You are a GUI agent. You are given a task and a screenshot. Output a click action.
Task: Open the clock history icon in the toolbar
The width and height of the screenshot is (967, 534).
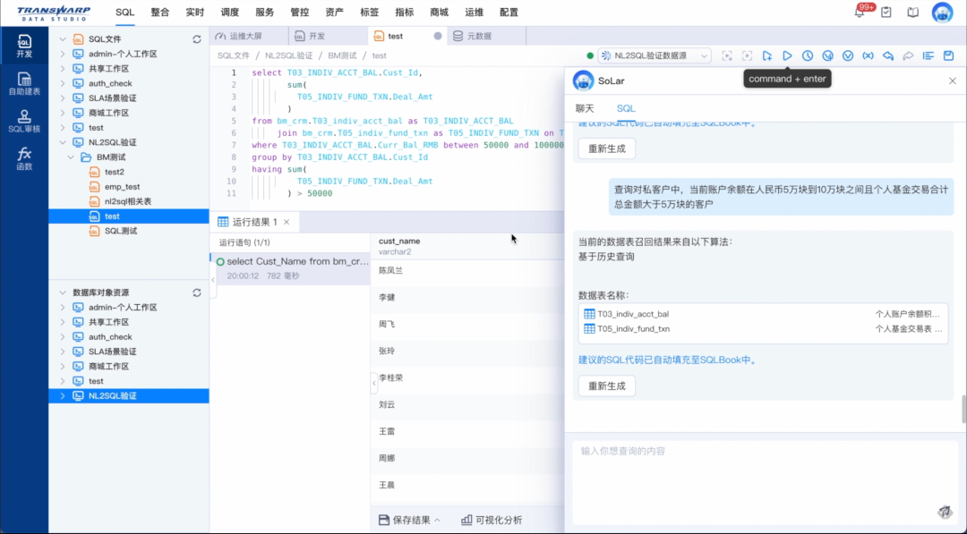(808, 55)
